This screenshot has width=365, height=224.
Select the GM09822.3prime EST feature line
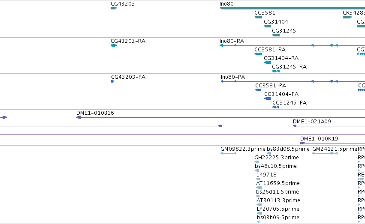228,153
